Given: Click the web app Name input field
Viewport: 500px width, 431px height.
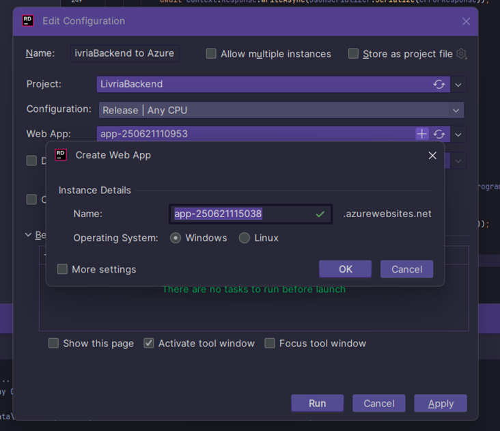Looking at the screenshot, I should coord(250,214).
